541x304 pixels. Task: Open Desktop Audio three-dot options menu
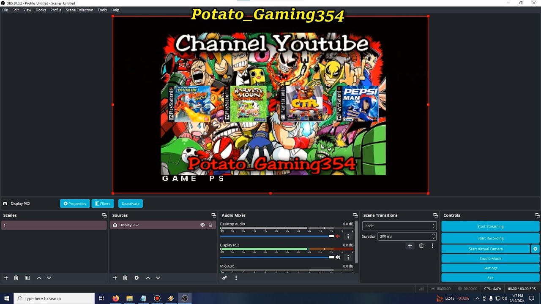(x=348, y=236)
